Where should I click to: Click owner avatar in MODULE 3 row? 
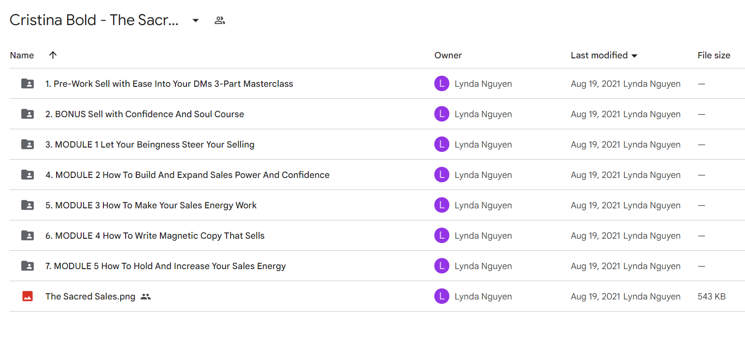coord(442,205)
